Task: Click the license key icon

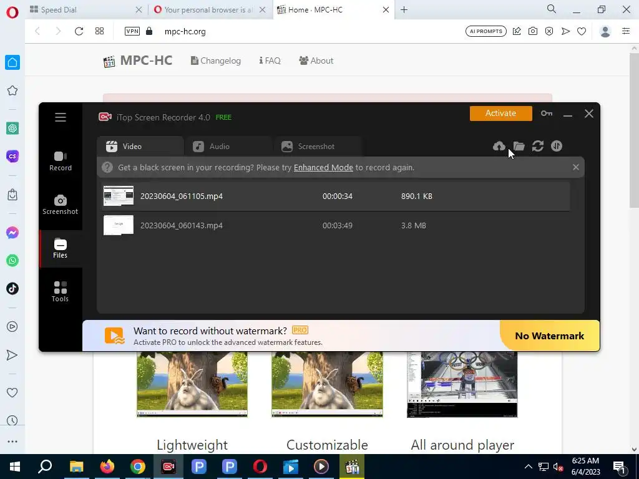Action: coord(547,114)
